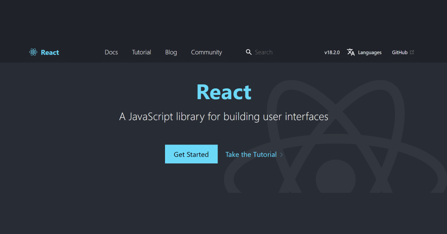Click the Languages text label
447x234 pixels.
click(370, 52)
